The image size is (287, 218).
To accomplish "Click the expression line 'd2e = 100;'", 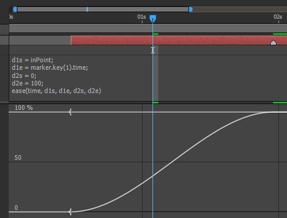I will (x=28, y=83).
